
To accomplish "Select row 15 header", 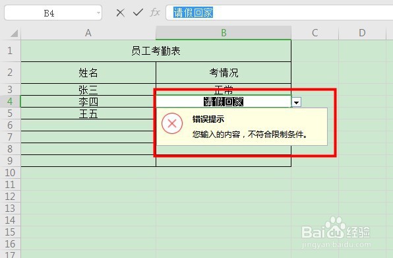I will [10, 232].
